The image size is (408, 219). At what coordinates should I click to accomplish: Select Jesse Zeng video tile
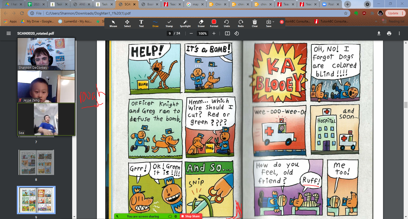(46, 87)
